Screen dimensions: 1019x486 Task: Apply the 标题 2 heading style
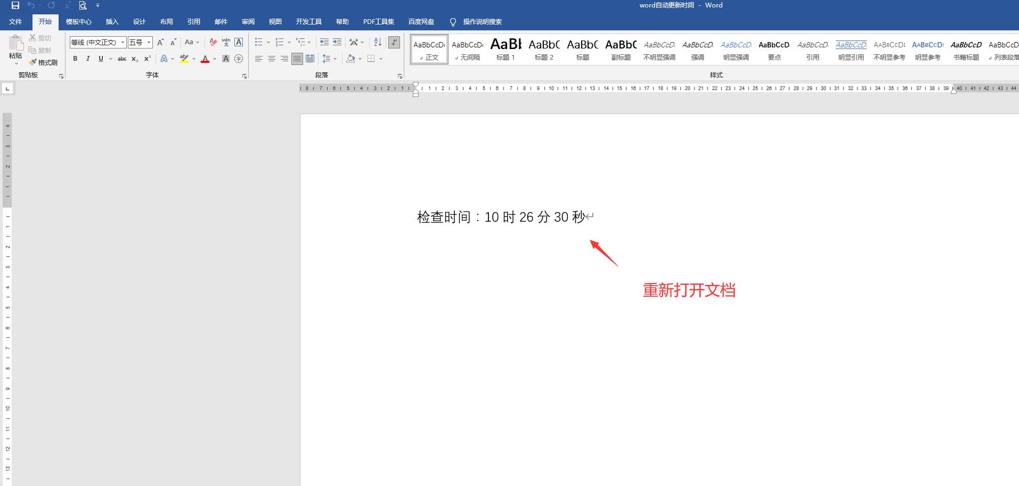[544, 50]
